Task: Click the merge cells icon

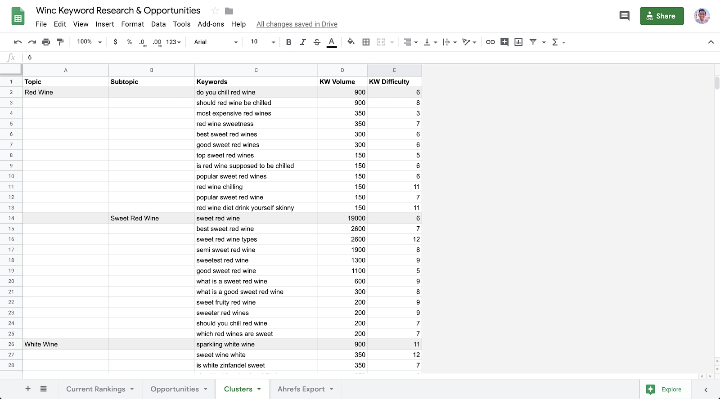Action: [381, 42]
